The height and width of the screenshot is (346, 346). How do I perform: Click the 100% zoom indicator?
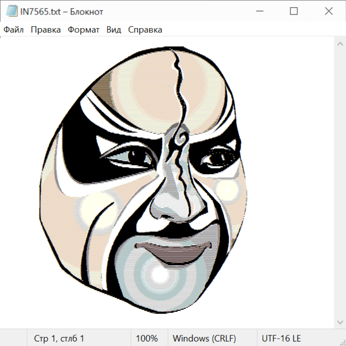point(147,339)
